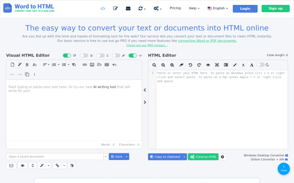Click the indent code icon
This screenshot has height=183, width=294.
coord(226,65)
